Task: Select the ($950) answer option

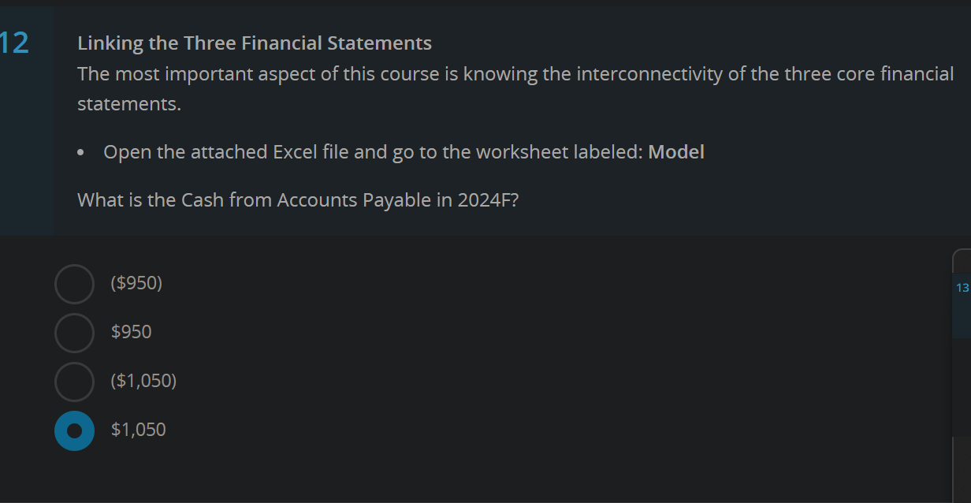Action: tap(74, 284)
